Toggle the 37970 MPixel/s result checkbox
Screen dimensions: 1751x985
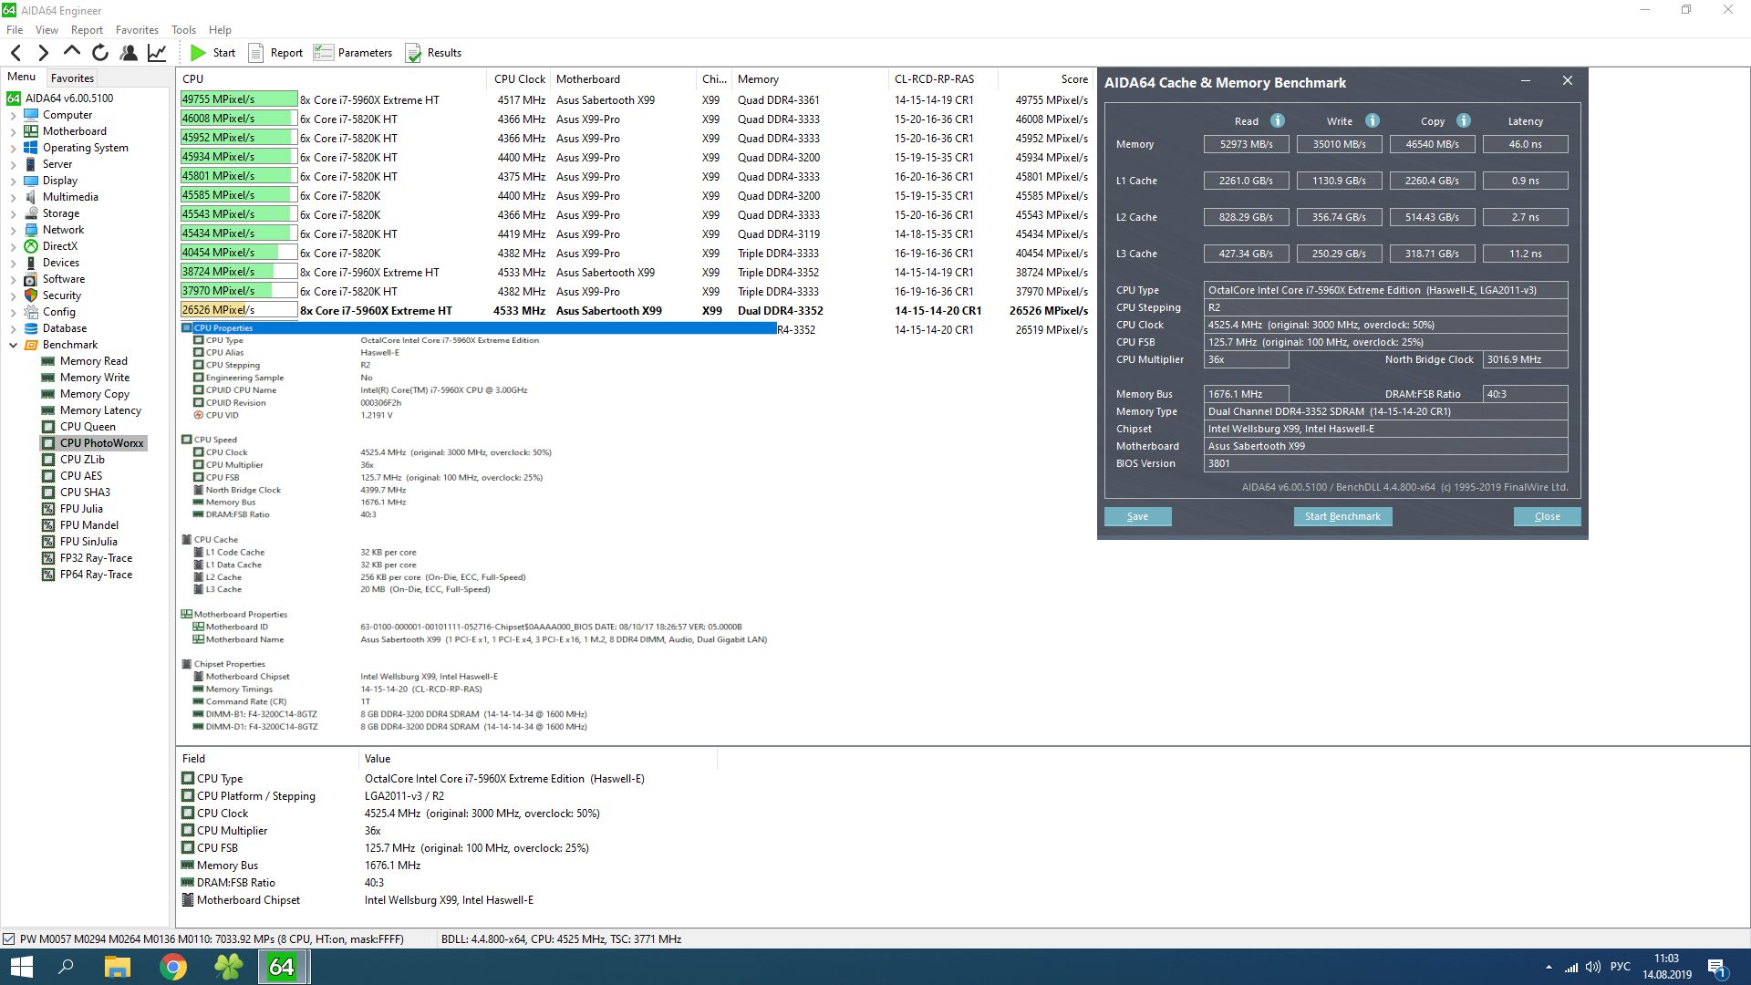[x=239, y=291]
